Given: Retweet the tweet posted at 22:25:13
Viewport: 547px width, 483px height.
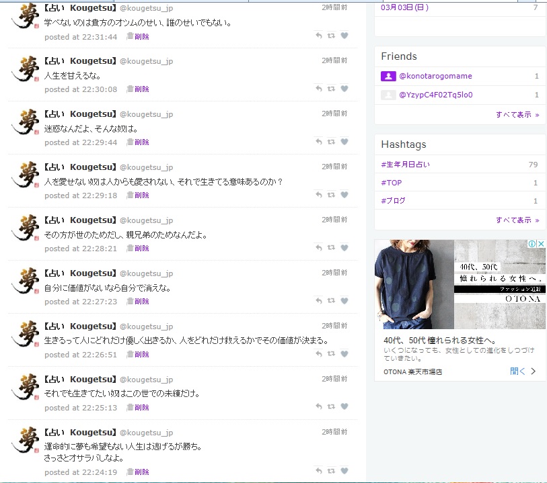Looking at the screenshot, I should point(331,406).
